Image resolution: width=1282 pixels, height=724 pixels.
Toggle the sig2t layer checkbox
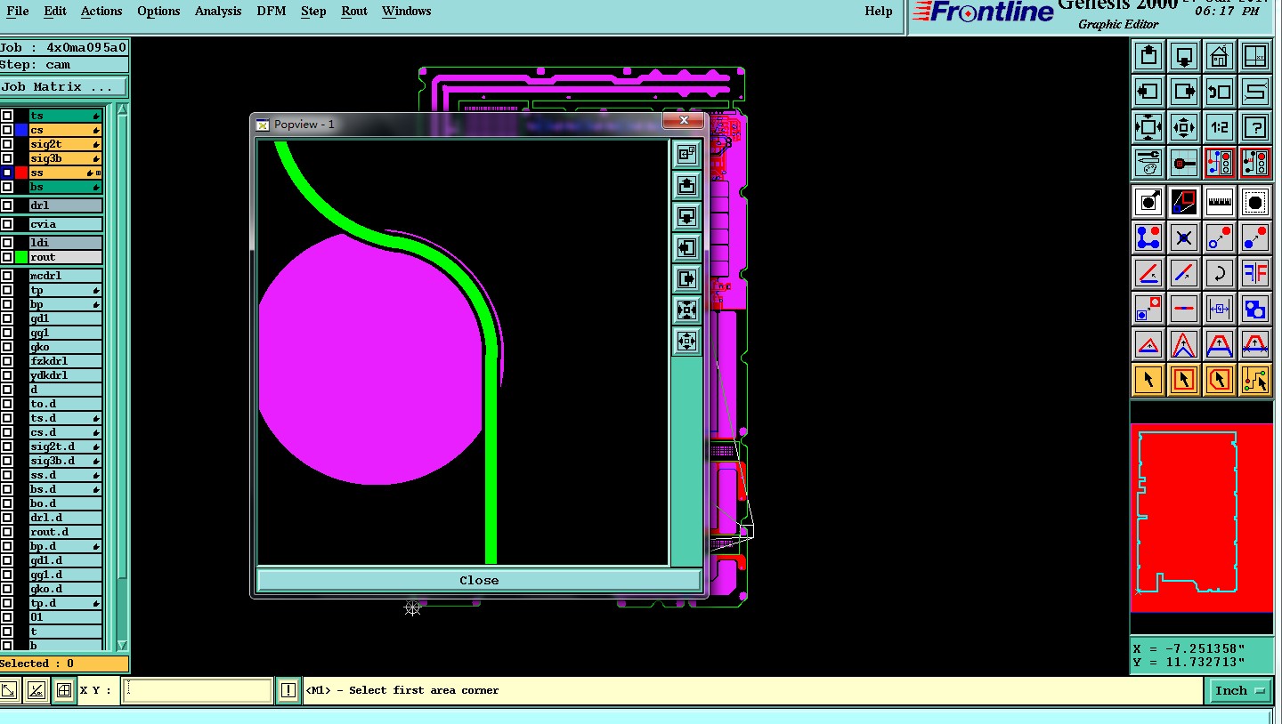7,144
